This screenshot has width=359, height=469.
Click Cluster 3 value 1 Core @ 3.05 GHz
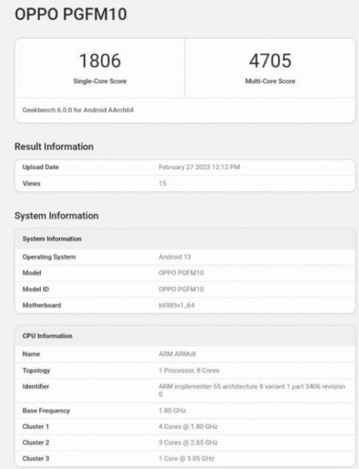186,459
